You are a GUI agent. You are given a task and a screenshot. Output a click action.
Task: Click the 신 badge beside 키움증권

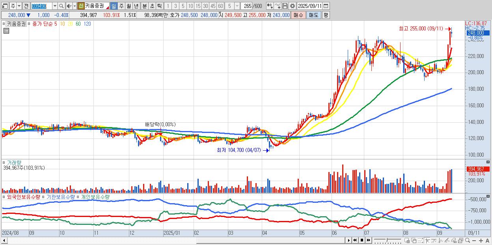pyautogui.click(x=81, y=6)
